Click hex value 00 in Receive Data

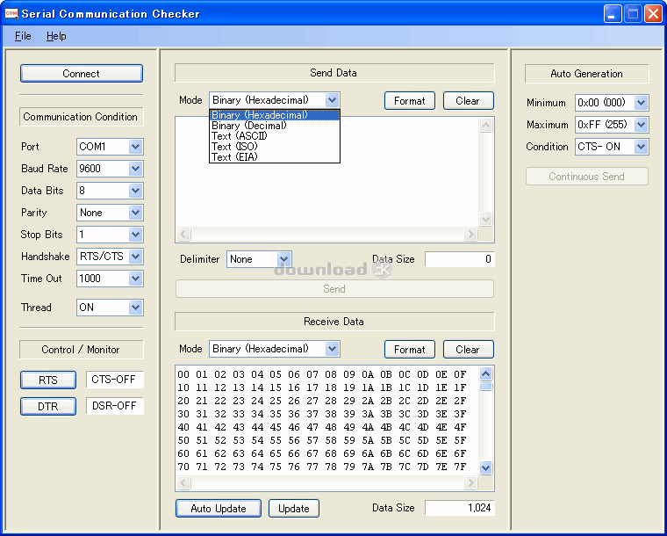point(183,374)
